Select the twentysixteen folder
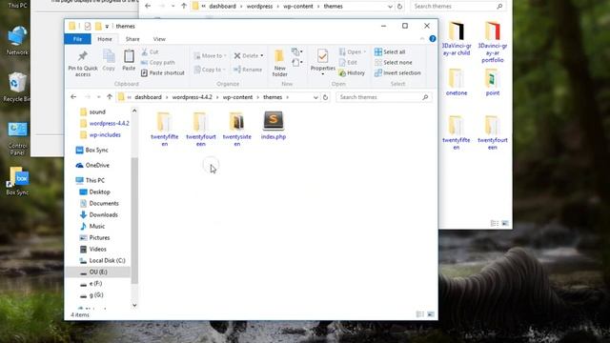This screenshot has height=343, width=610. tap(237, 130)
